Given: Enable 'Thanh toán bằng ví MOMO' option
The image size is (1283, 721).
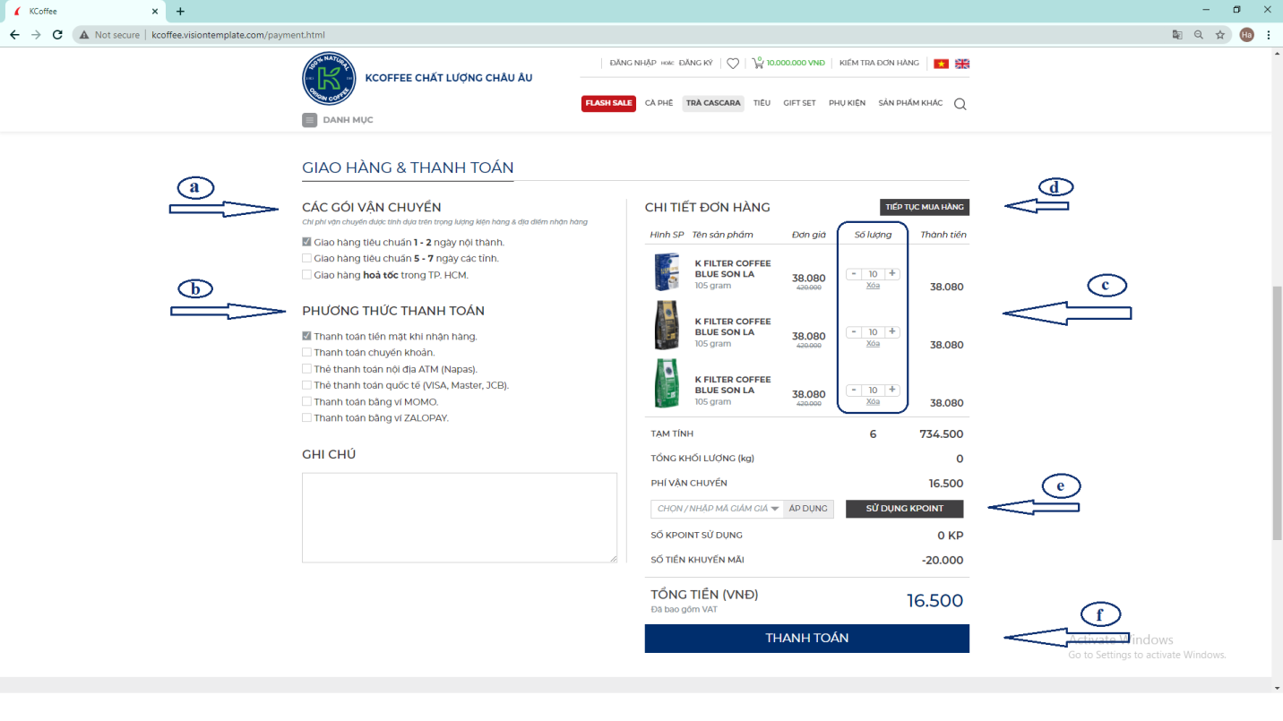Looking at the screenshot, I should (307, 402).
